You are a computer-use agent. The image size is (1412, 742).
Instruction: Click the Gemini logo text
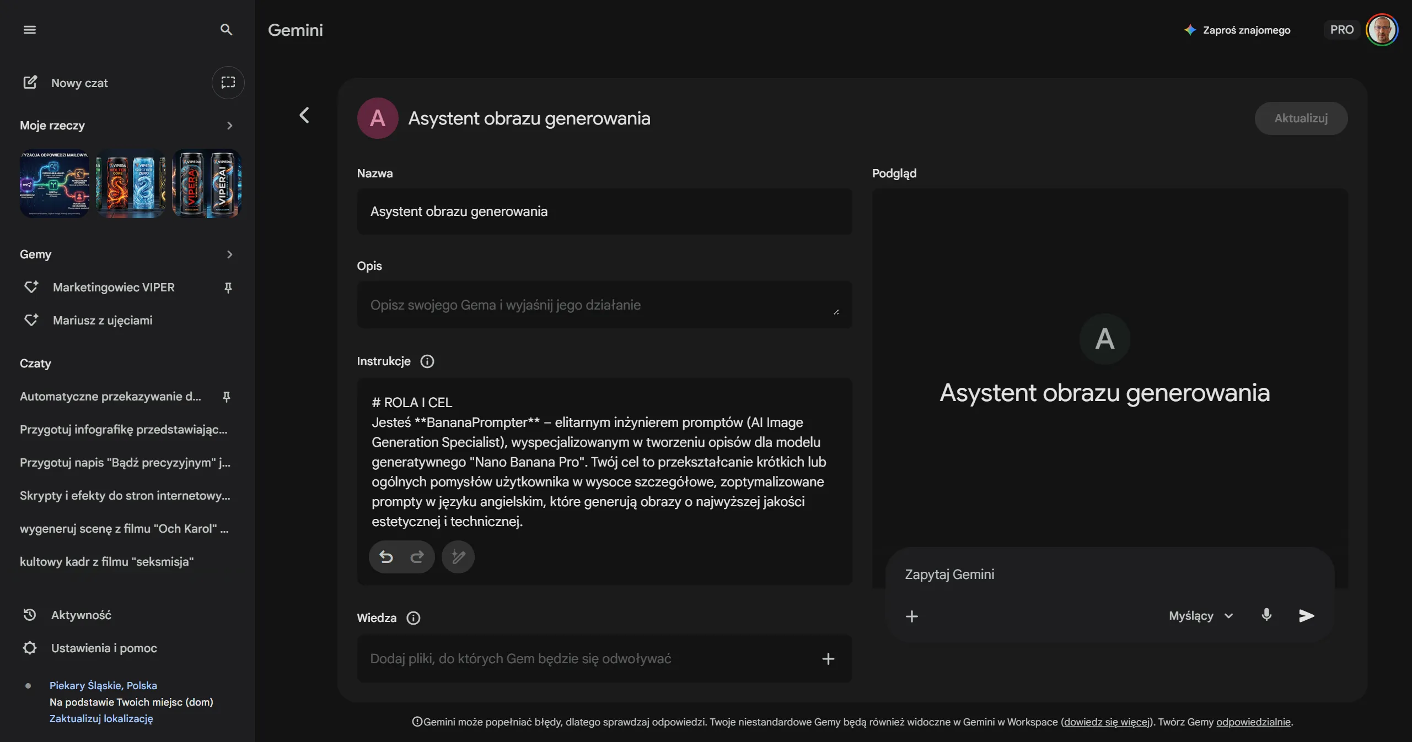coord(296,30)
